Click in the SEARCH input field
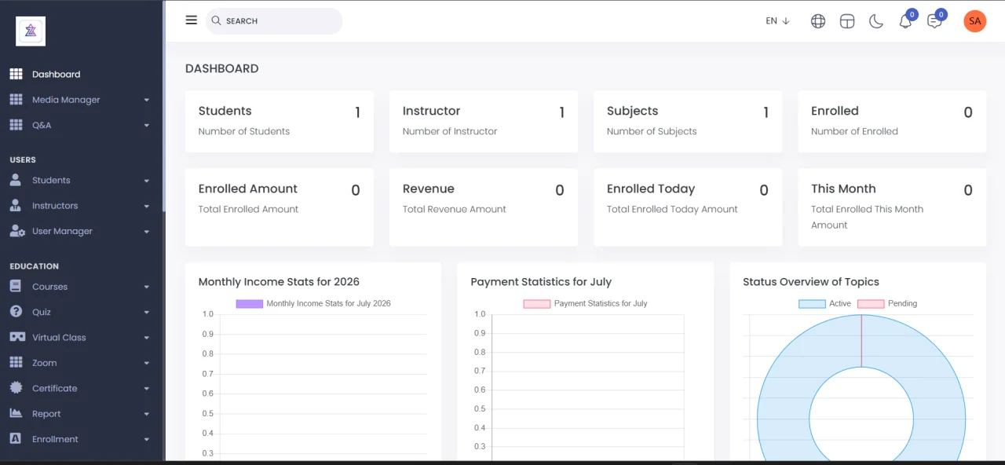 pos(274,21)
